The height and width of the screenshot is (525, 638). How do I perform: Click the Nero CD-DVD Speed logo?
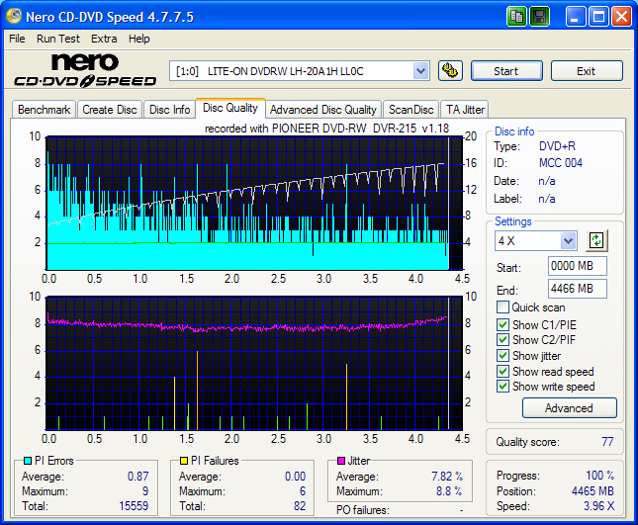[84, 71]
